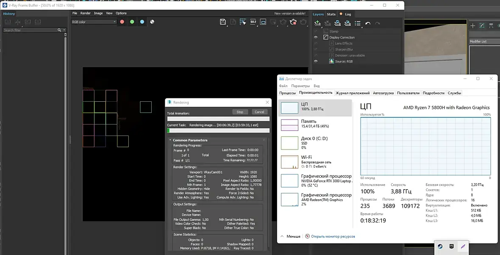Hide the Display Correction layer
500x255 pixels.
point(316,38)
